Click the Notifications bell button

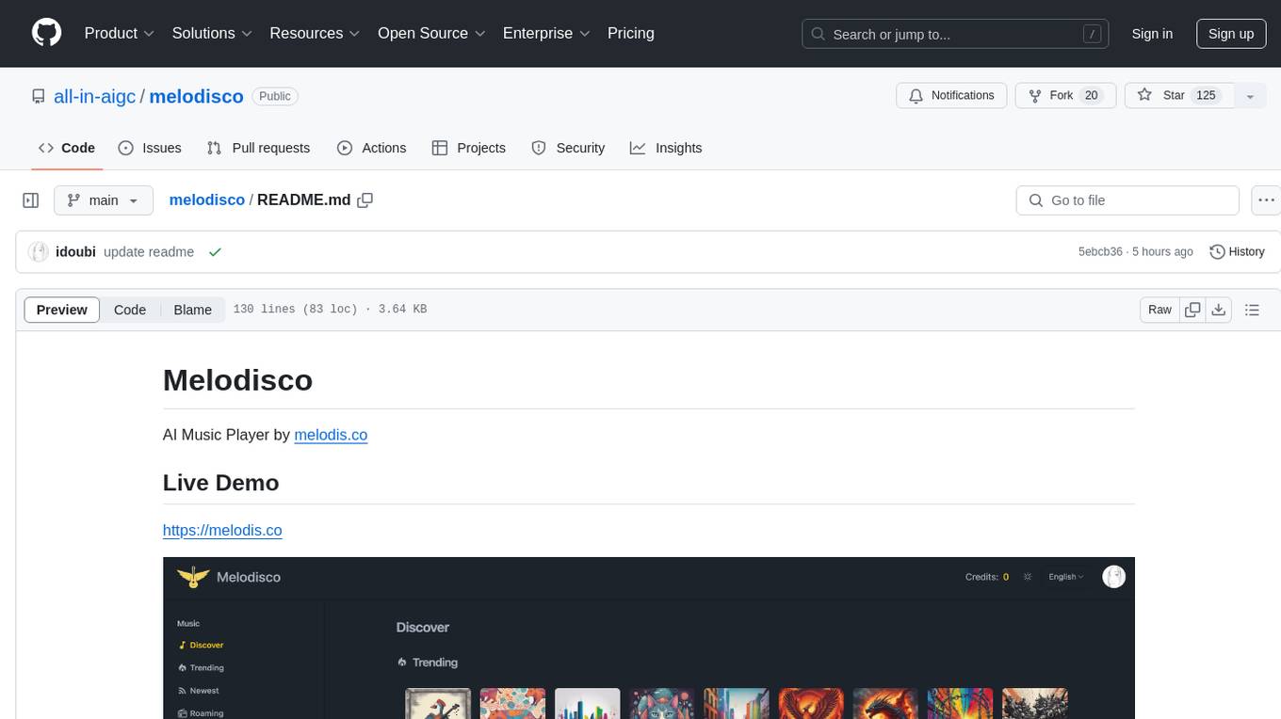click(951, 96)
